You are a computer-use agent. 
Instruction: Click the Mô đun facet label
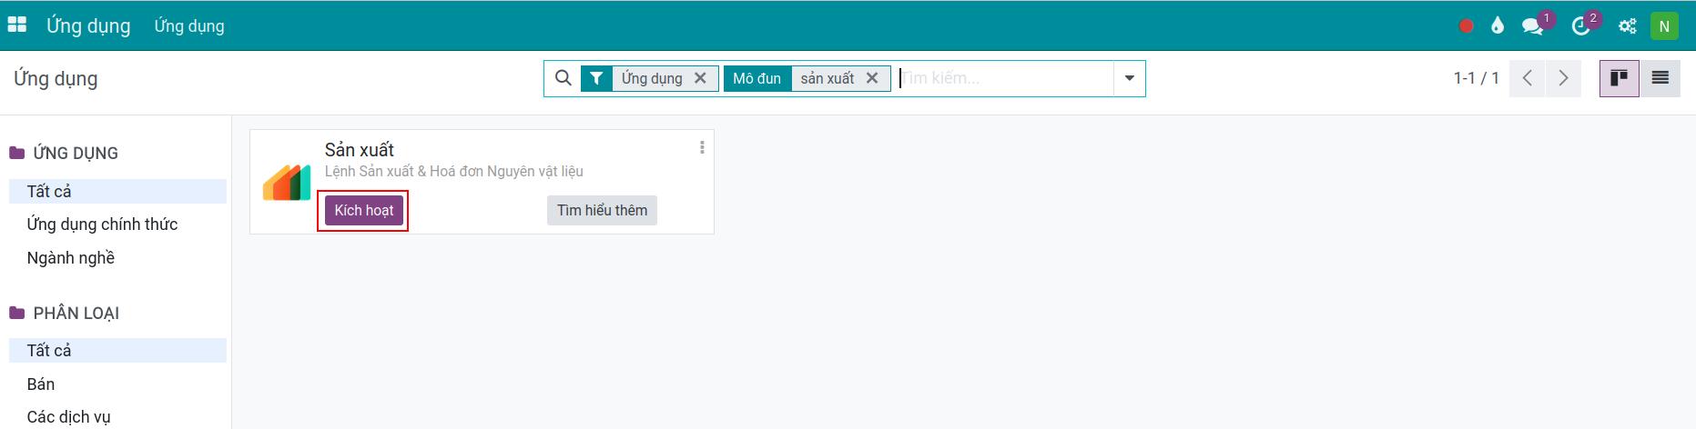(x=757, y=78)
